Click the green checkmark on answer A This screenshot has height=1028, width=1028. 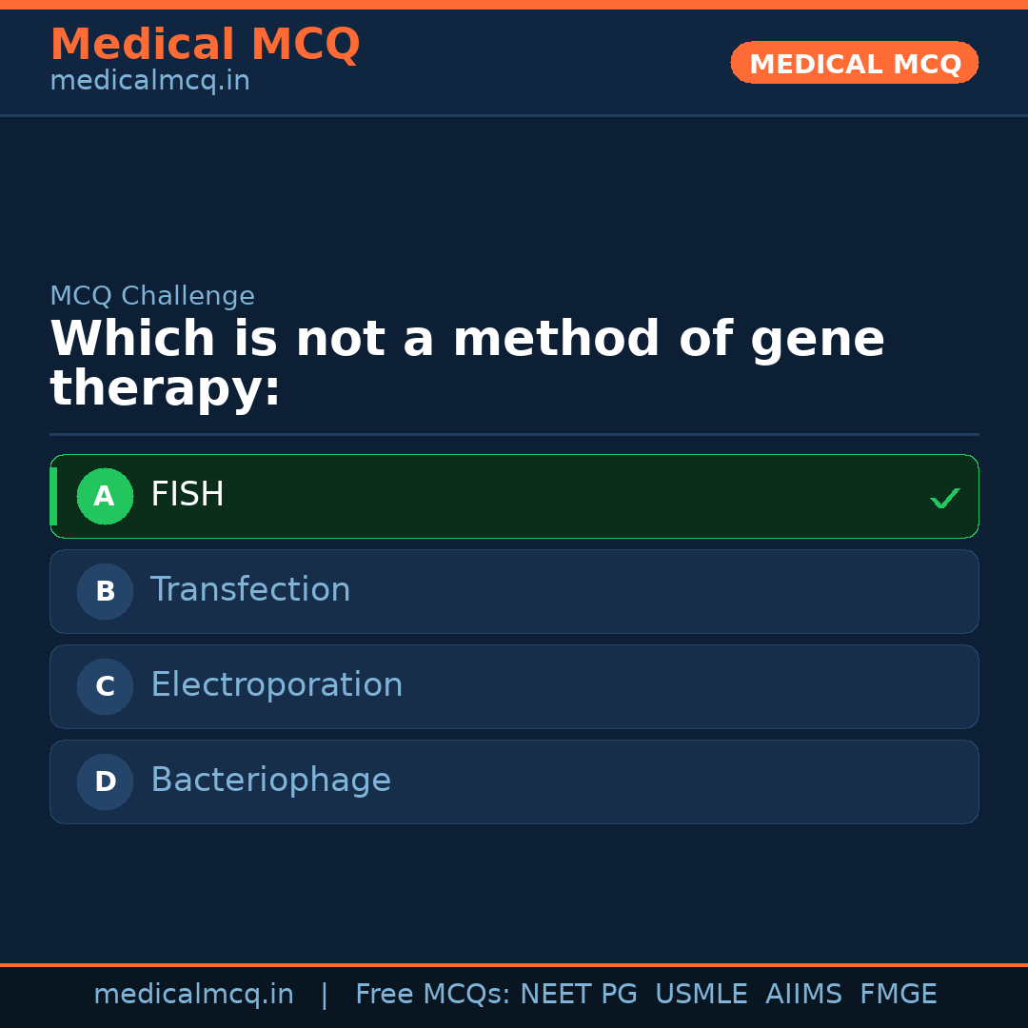[x=944, y=496]
